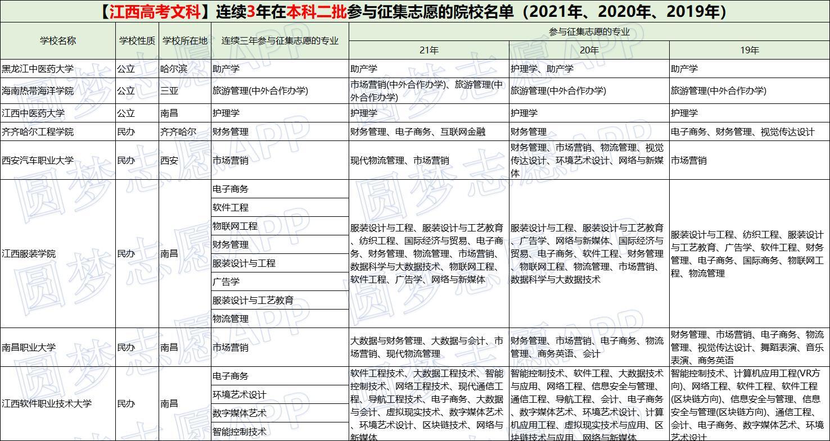The height and width of the screenshot is (441, 830).
Task: Select the 学校名称 column header
Action: click(x=58, y=40)
